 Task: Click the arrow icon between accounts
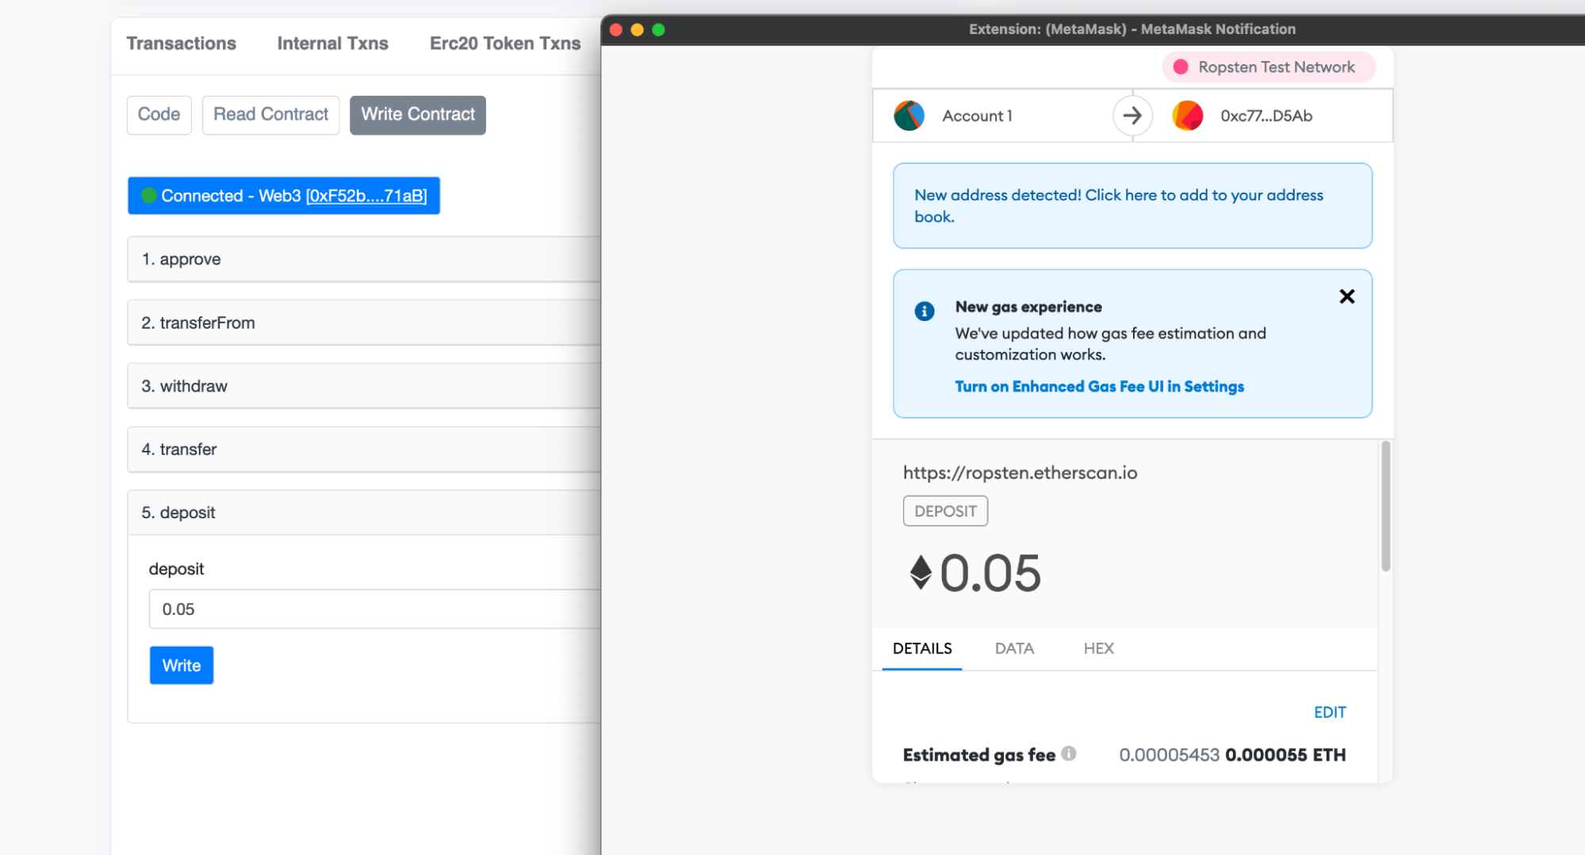[1131, 116]
